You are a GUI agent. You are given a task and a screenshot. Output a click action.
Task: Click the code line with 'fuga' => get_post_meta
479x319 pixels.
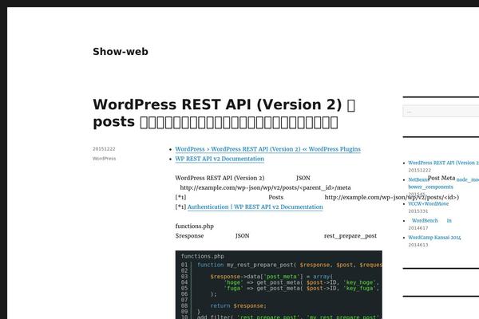tap(301, 288)
